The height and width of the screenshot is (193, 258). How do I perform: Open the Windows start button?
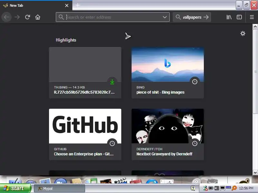tap(15, 188)
